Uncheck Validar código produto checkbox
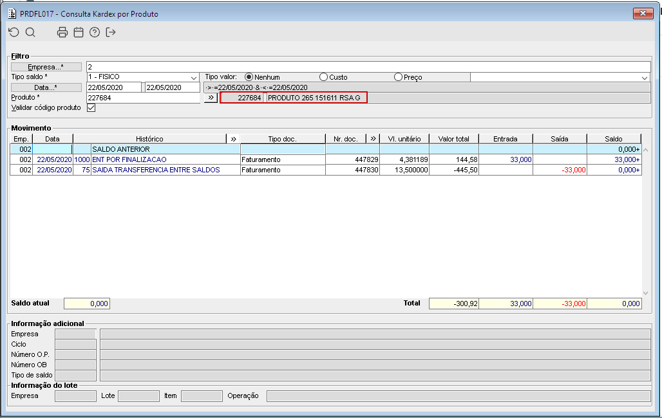The height and width of the screenshot is (418, 662). (x=91, y=108)
